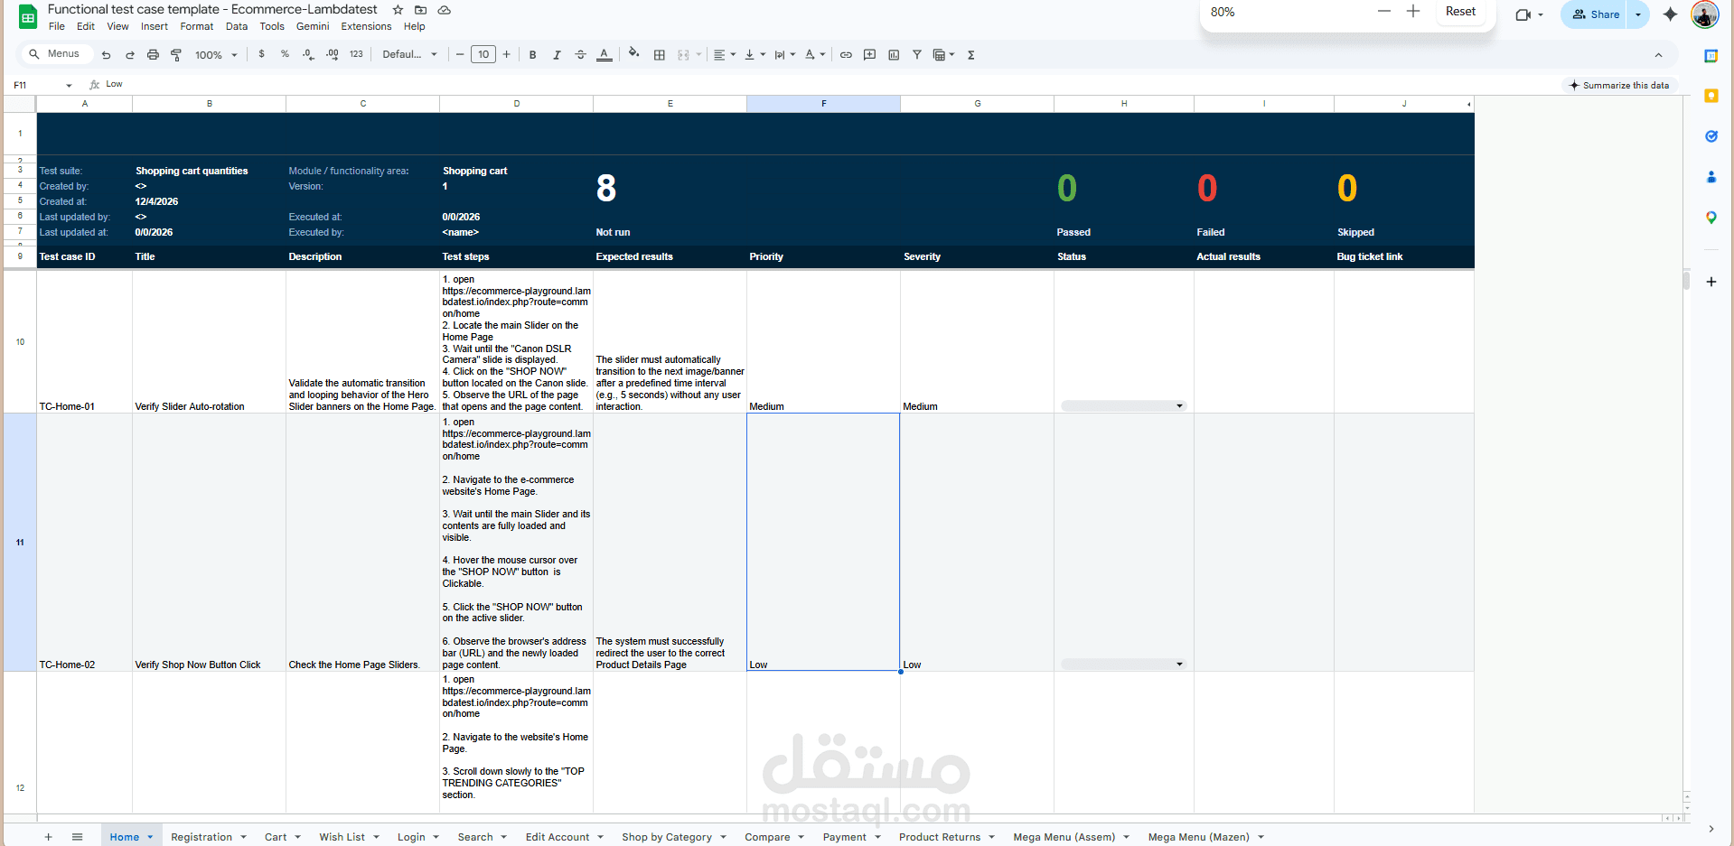Add a new sheet with plus button
This screenshot has width=1734, height=846.
click(x=49, y=837)
